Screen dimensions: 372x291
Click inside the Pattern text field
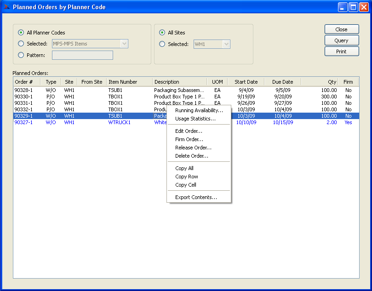point(82,55)
